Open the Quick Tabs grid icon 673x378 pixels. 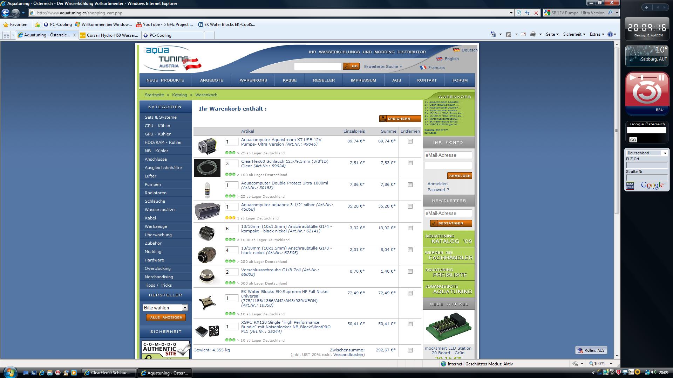(x=6, y=35)
